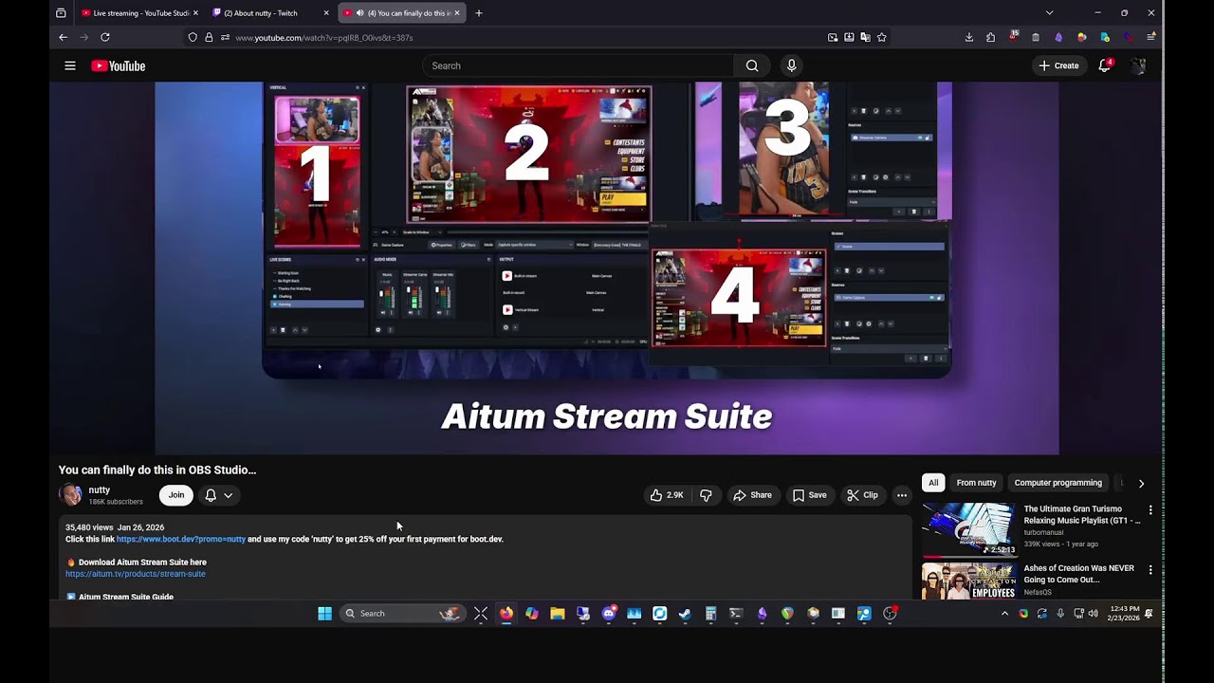Clip this video with the scissors button
Image resolution: width=1214 pixels, height=683 pixels.
tap(862, 495)
